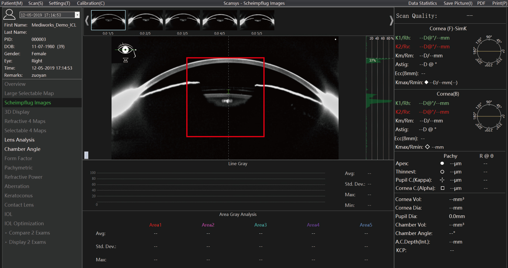
Task: Click the Area4 column header
Action: tap(313, 225)
